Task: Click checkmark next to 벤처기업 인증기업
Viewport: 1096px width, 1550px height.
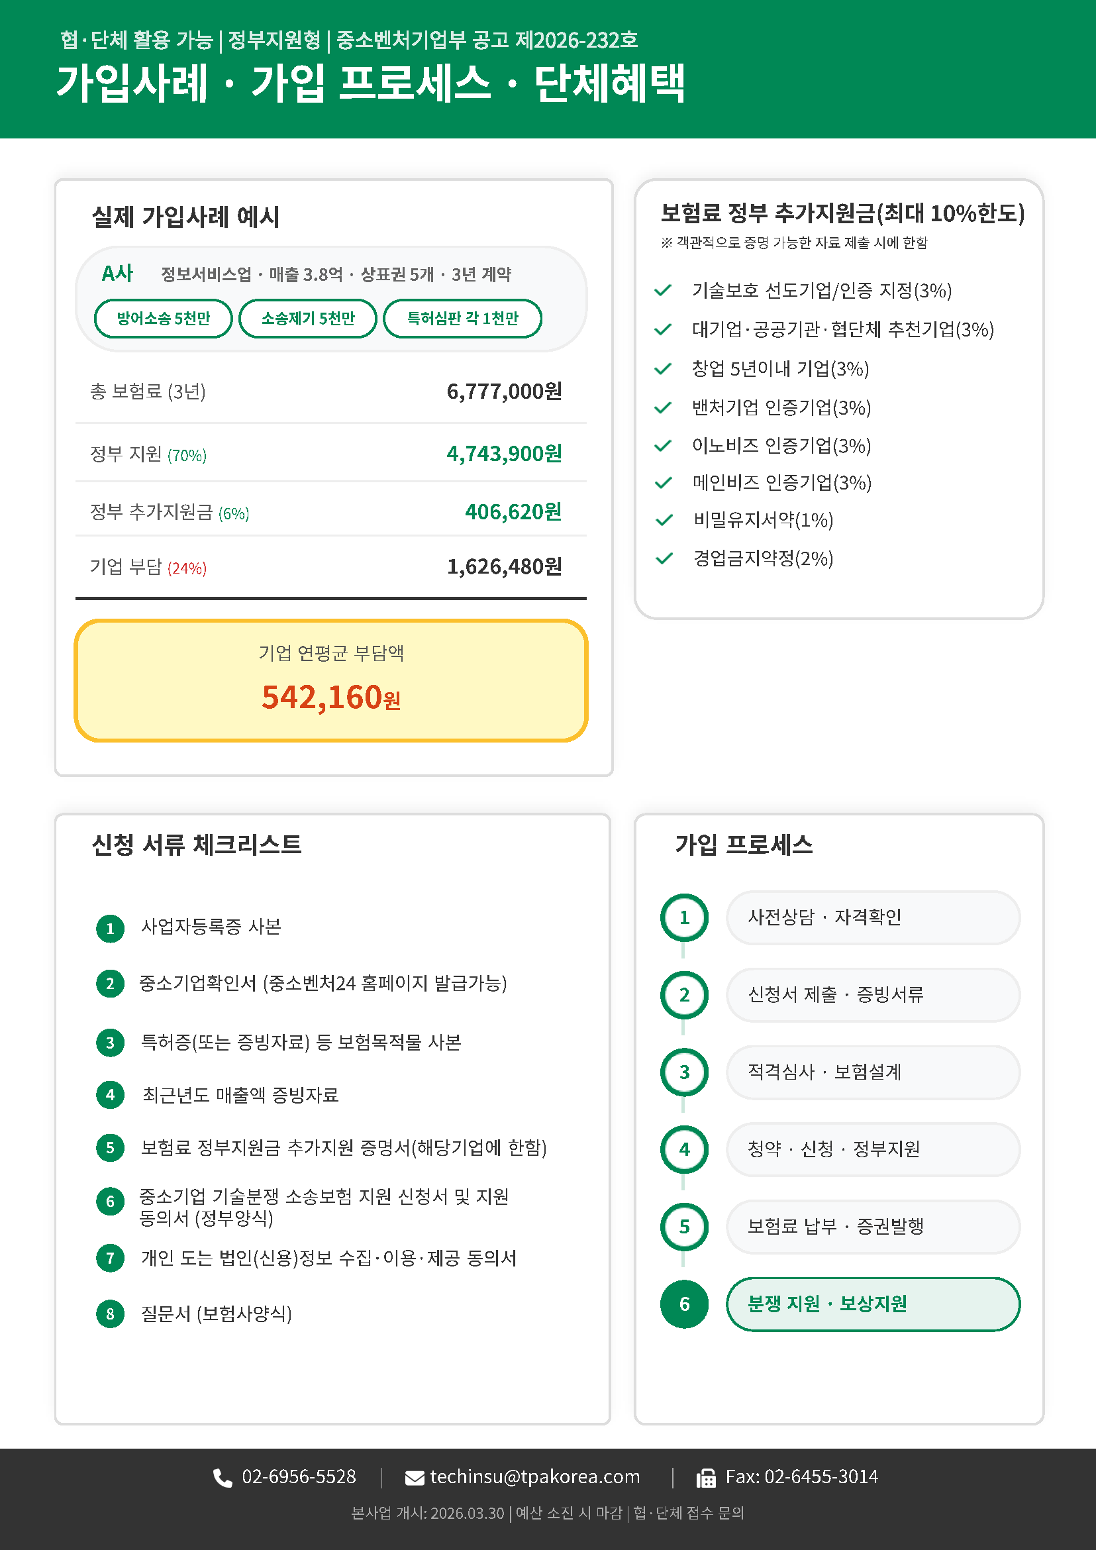Action: [x=664, y=407]
